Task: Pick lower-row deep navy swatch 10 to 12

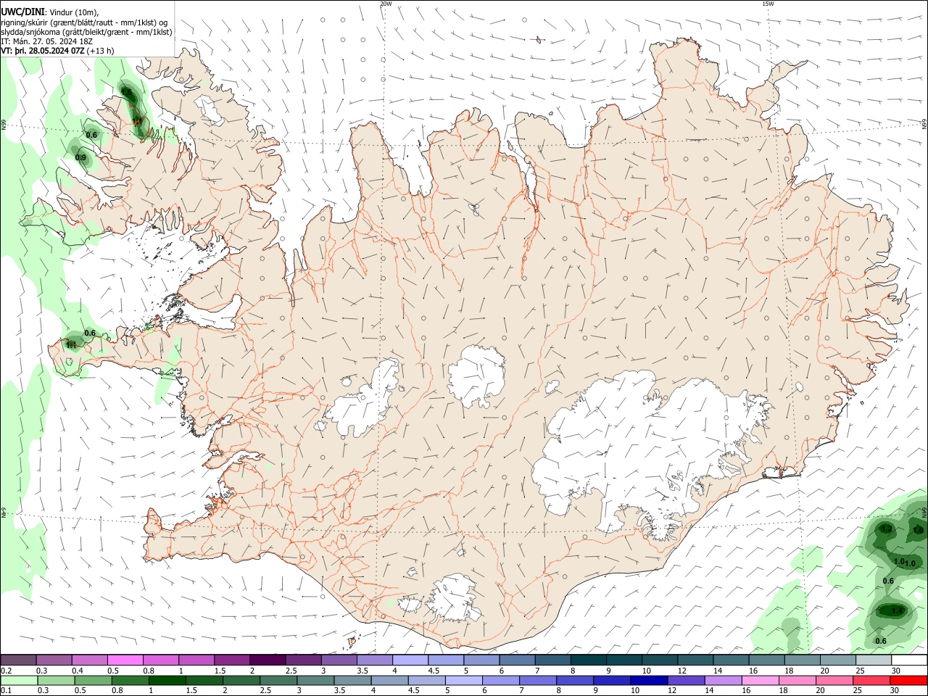Action: (x=648, y=680)
